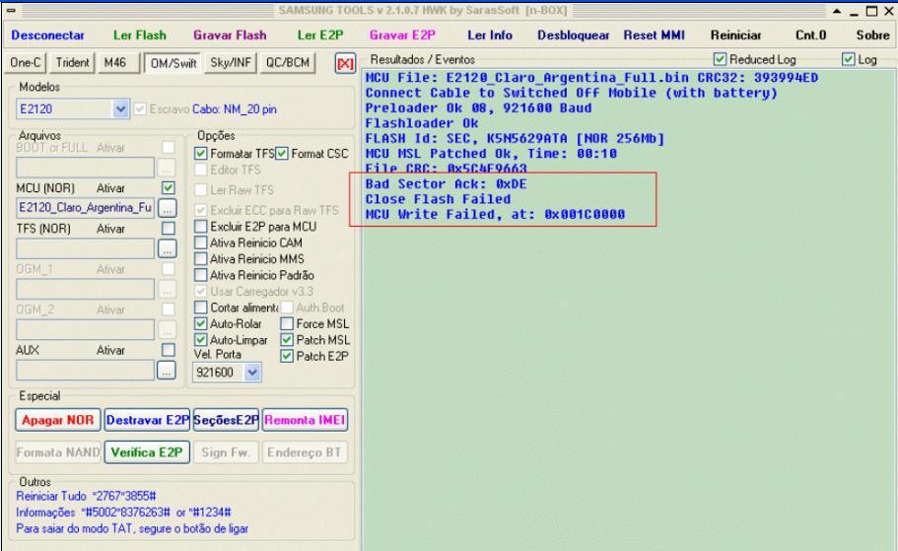898x551 pixels.
Task: Switch to QC/BCM tab
Action: 288,62
